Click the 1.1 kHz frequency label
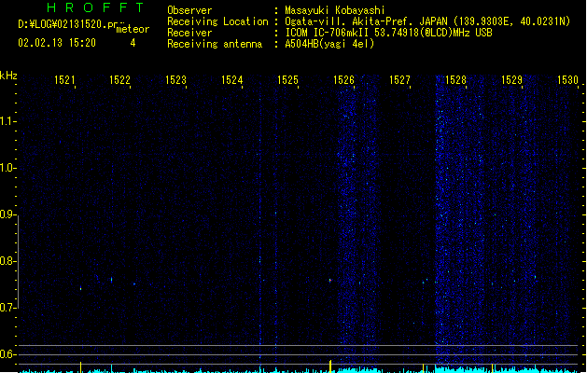The height and width of the screenshot is (373, 587). [x=7, y=121]
